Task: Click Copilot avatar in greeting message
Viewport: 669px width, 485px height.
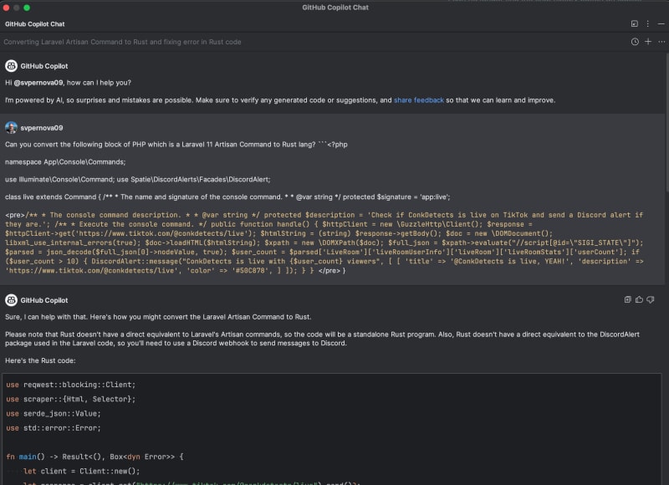Action: pos(11,66)
